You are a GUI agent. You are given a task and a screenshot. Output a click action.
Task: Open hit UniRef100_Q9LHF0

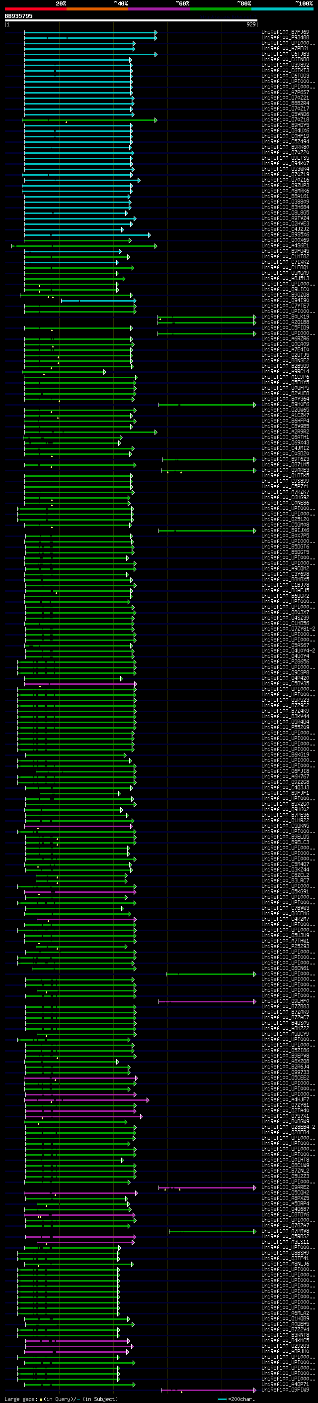(285, 1001)
